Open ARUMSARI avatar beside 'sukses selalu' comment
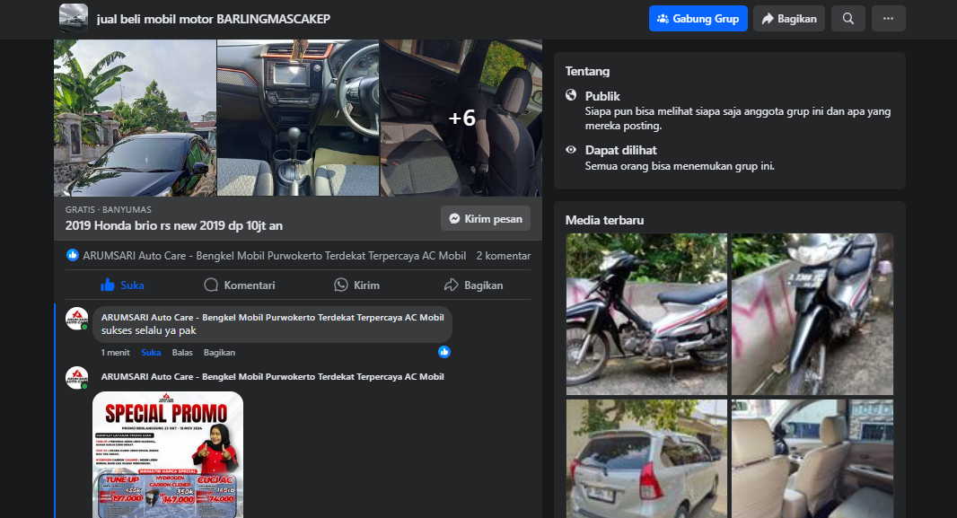Screen dimensions: 957x518 click(x=76, y=319)
